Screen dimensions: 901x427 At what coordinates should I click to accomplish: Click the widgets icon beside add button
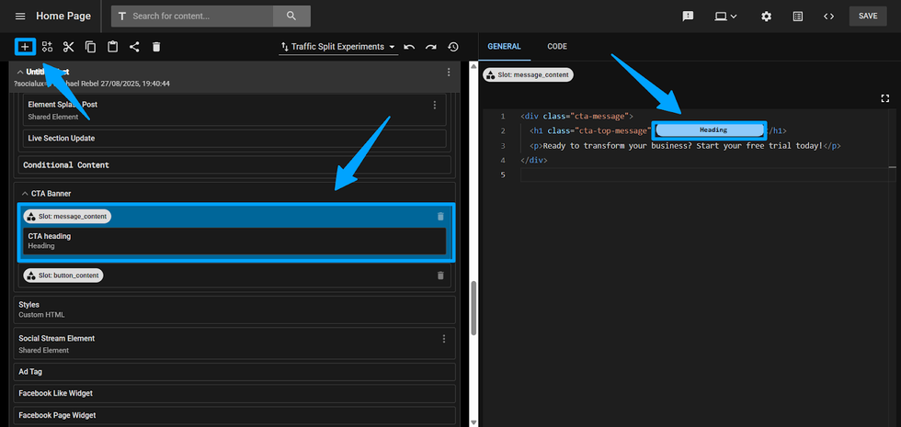(47, 47)
